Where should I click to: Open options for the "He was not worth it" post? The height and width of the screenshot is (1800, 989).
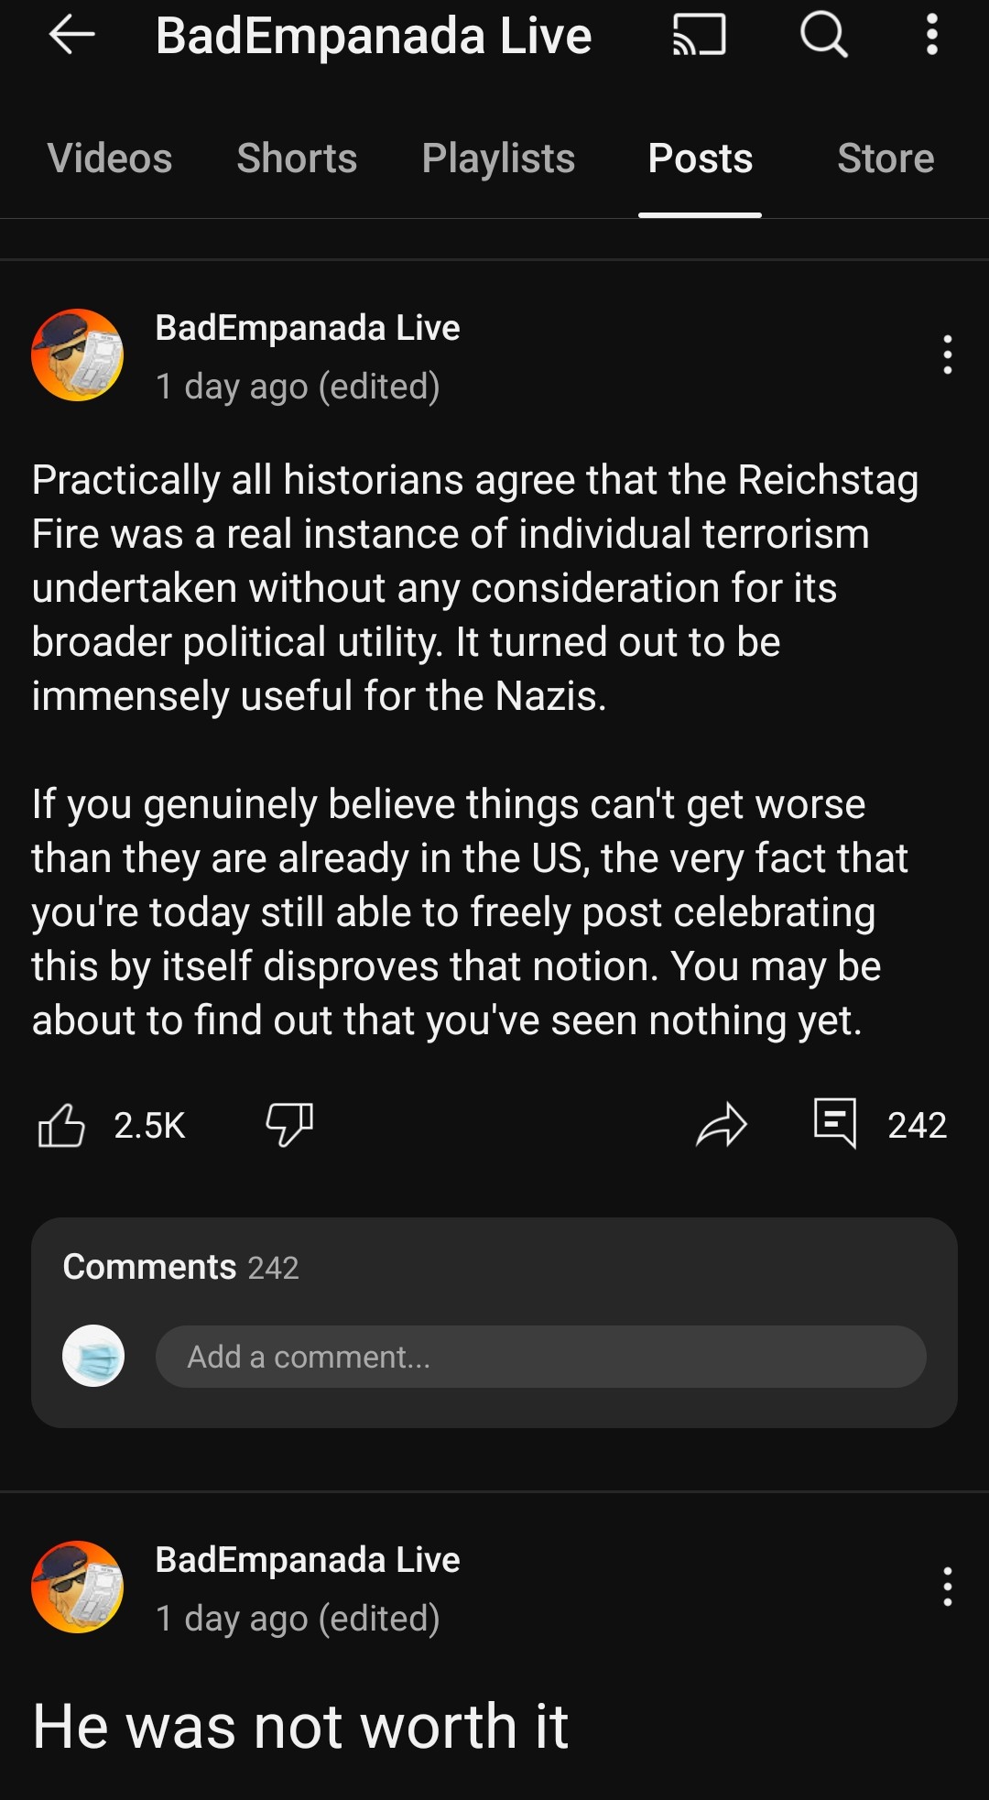[947, 1587]
